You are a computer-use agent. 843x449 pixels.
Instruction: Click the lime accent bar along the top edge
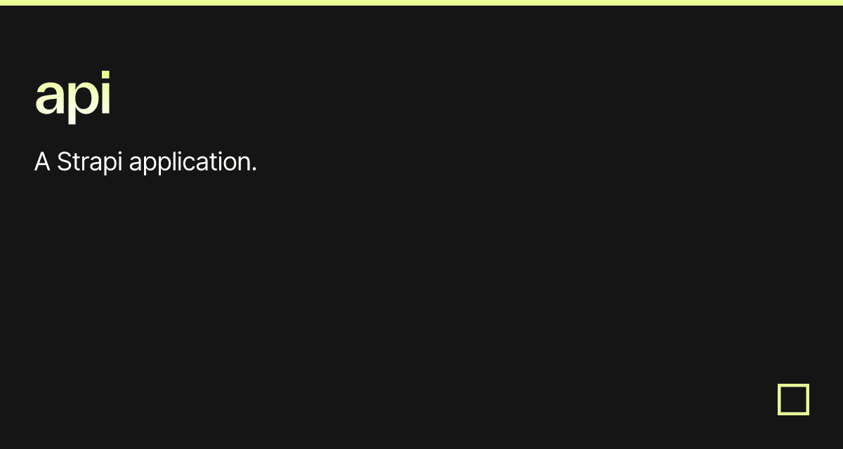pos(421,3)
